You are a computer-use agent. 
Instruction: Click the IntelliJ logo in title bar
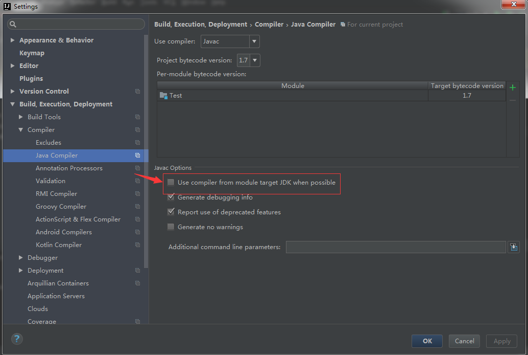(7, 7)
